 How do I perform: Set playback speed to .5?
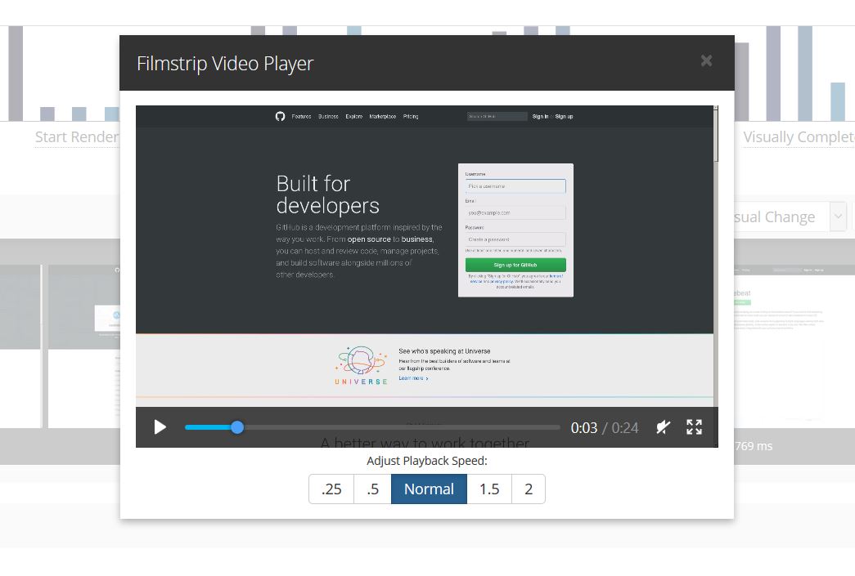pyautogui.click(x=372, y=489)
